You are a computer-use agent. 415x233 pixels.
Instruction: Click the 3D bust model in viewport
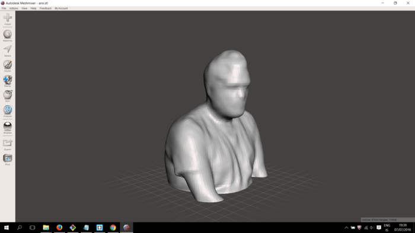pos(216,127)
